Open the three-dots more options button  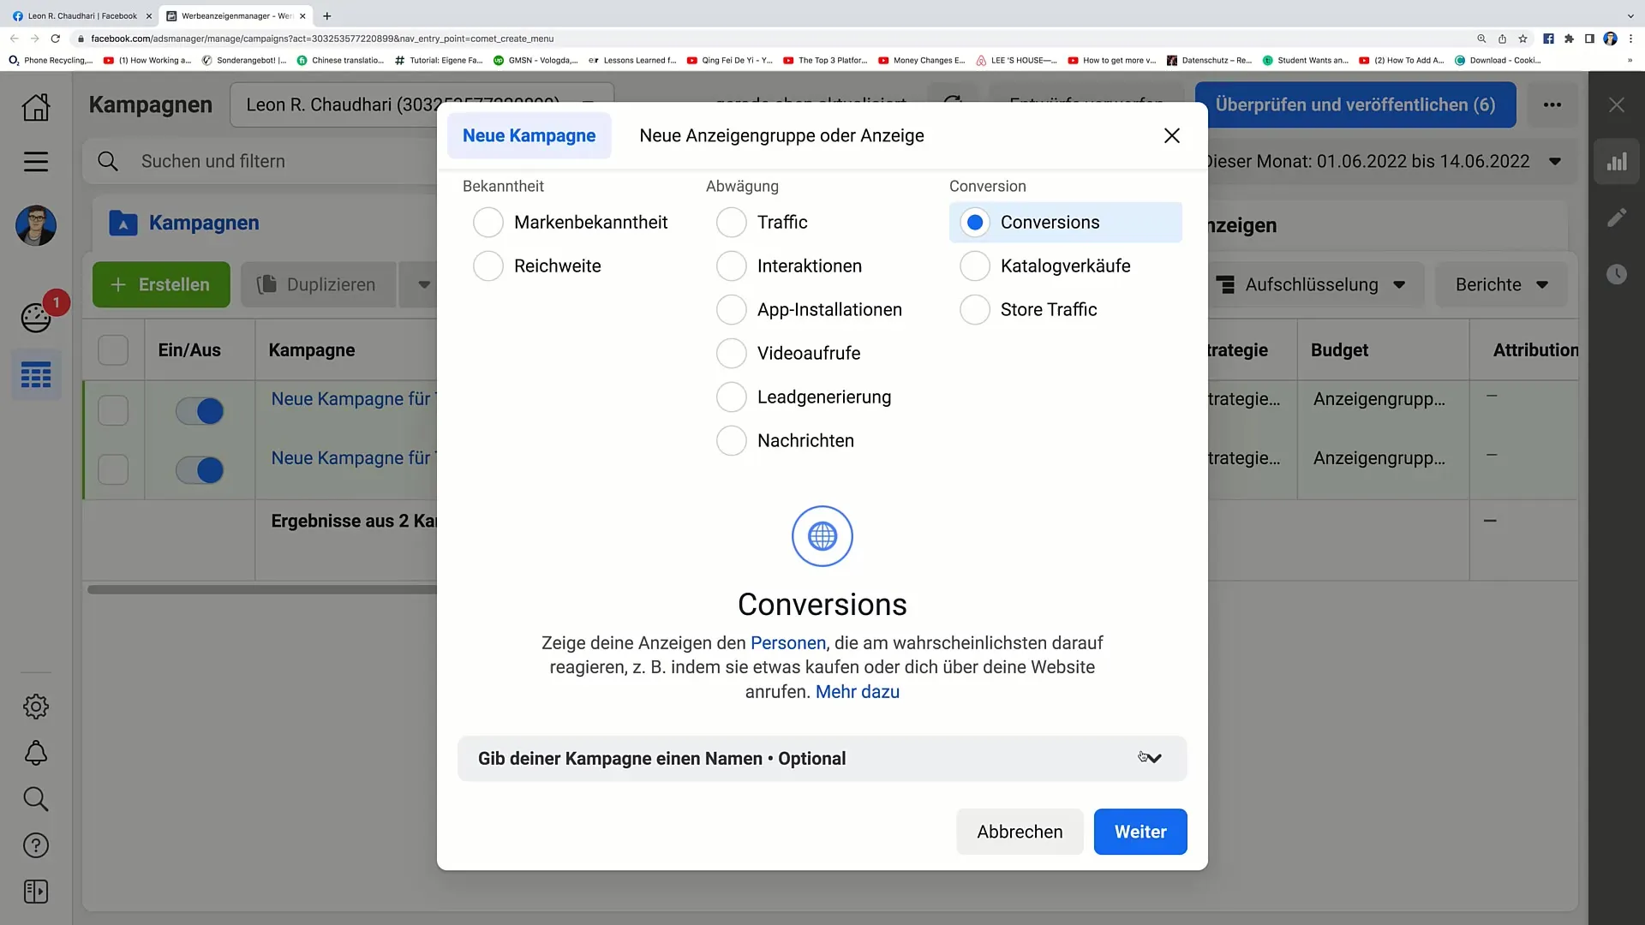tap(1552, 104)
